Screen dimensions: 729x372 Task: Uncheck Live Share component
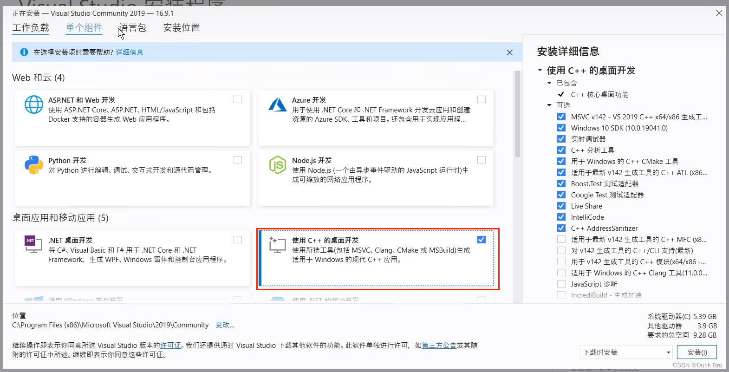(x=561, y=206)
